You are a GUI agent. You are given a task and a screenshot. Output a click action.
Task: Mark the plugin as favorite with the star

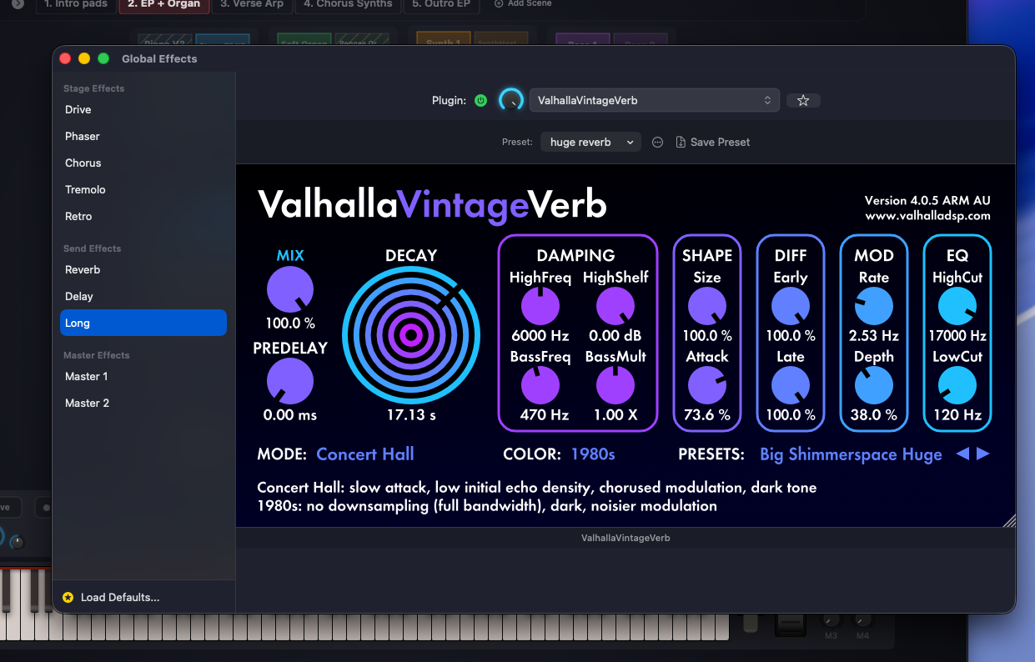click(x=803, y=100)
